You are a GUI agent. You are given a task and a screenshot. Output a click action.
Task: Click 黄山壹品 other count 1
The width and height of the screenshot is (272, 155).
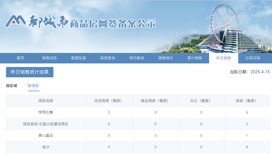[x=247, y=136]
